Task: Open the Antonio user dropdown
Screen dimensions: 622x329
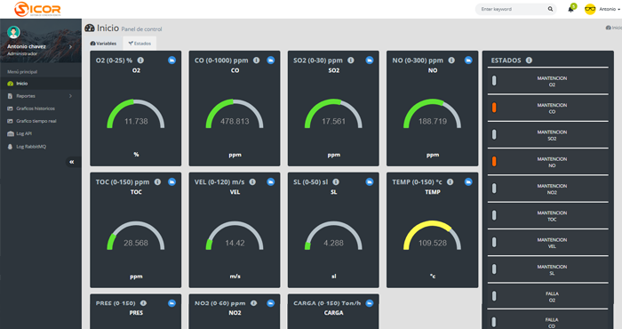Action: pos(602,9)
